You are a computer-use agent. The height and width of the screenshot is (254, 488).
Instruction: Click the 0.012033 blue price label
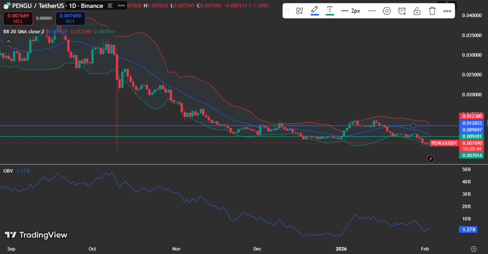click(x=471, y=123)
